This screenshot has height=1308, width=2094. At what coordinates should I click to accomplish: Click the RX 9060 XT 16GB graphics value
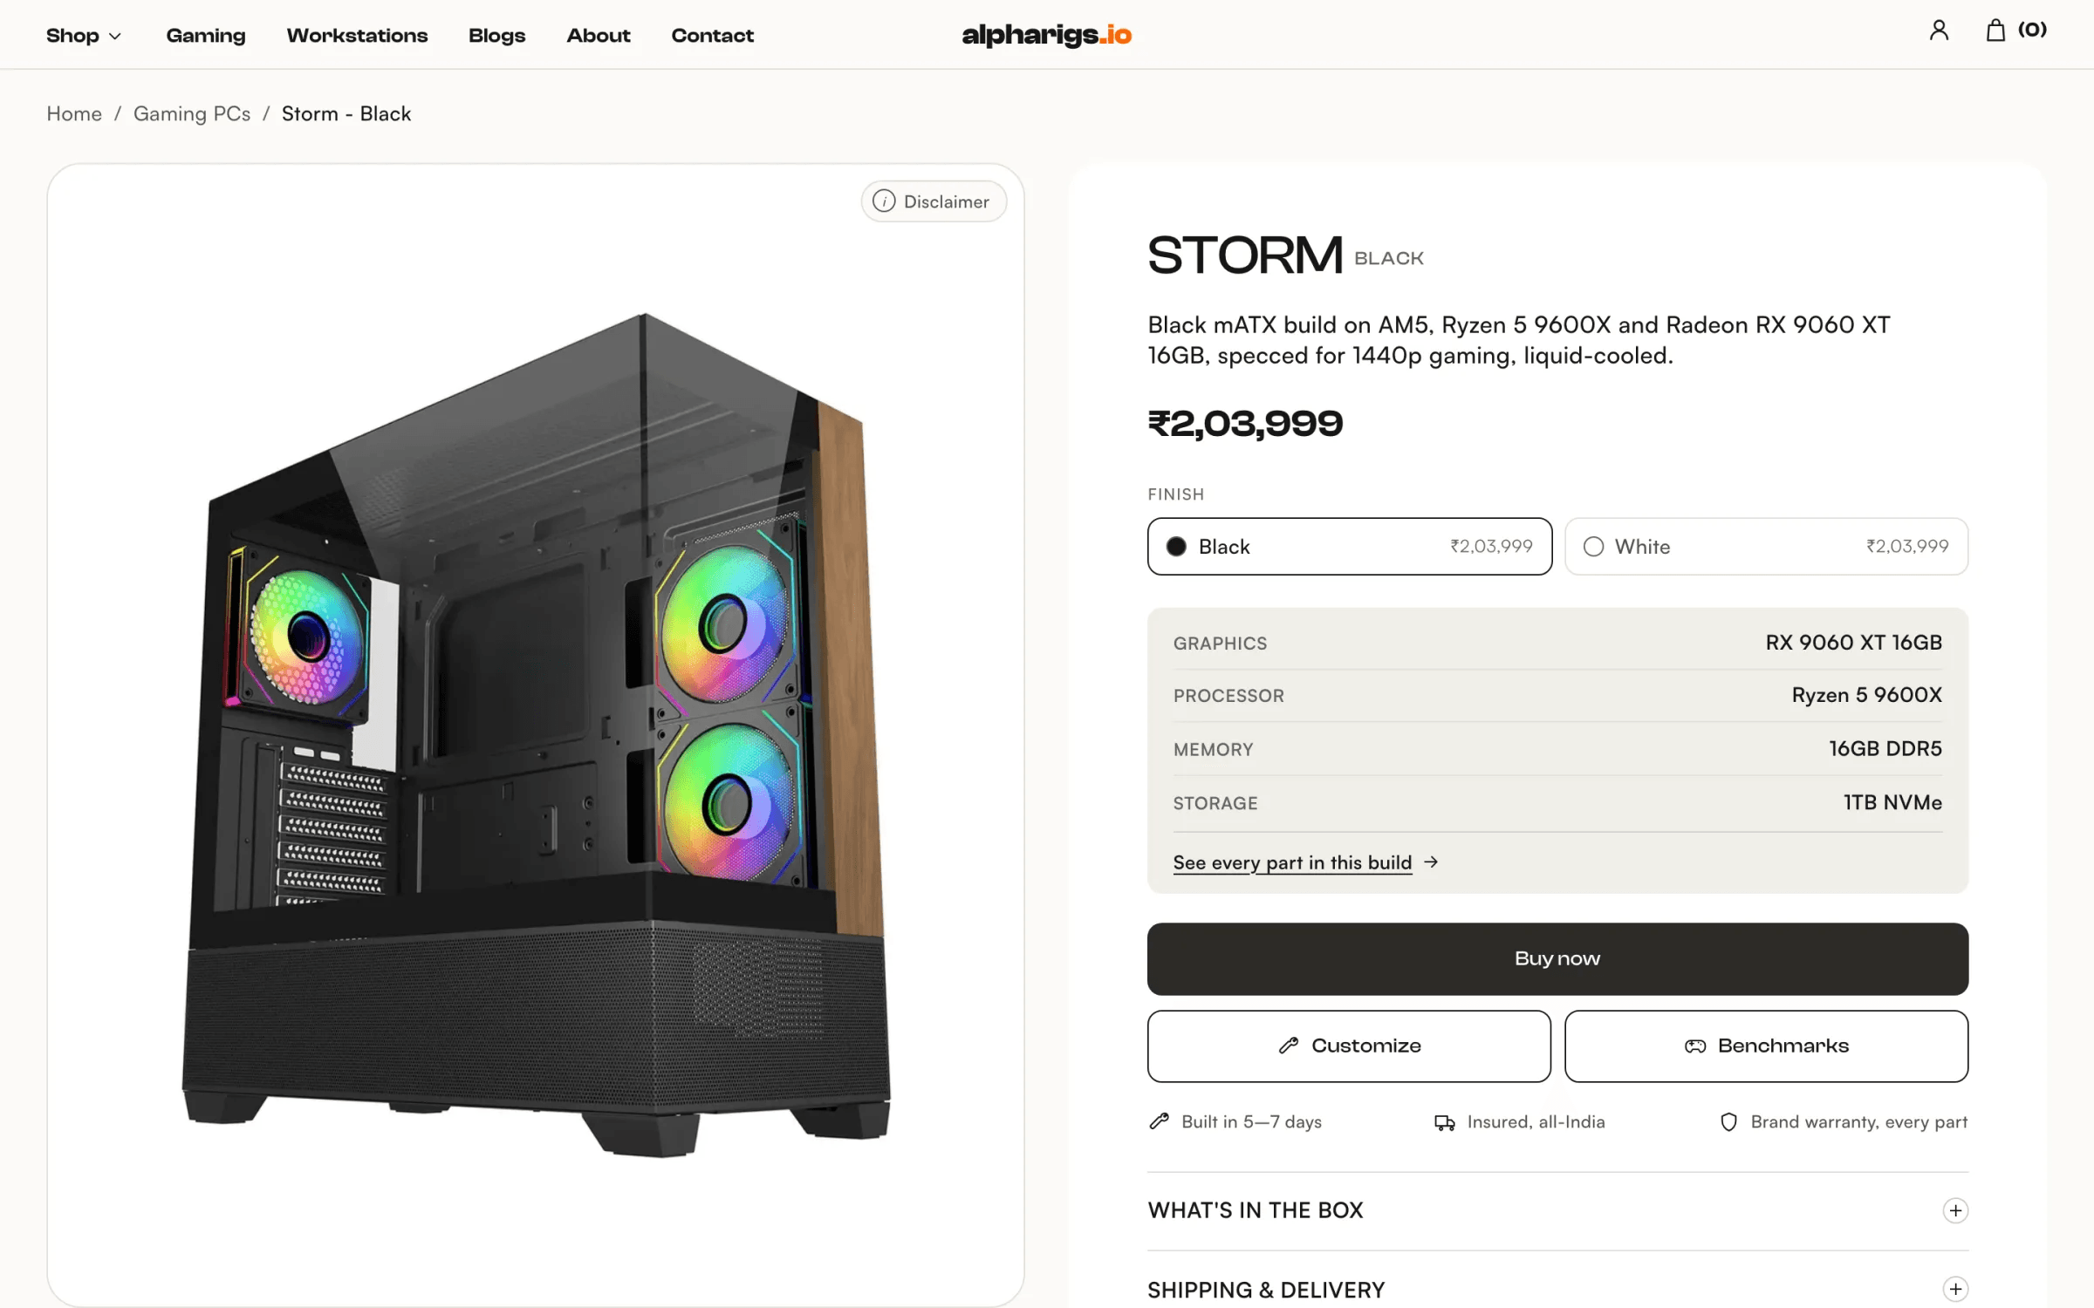1853,643
